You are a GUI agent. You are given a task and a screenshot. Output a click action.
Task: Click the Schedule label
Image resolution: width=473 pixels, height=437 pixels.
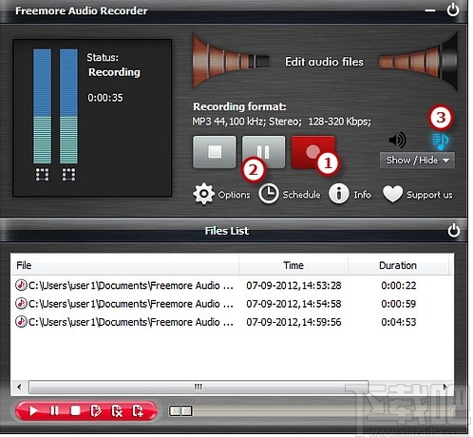[301, 195]
